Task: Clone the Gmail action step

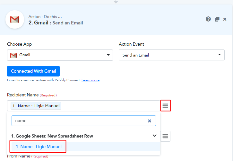Action: (217, 19)
